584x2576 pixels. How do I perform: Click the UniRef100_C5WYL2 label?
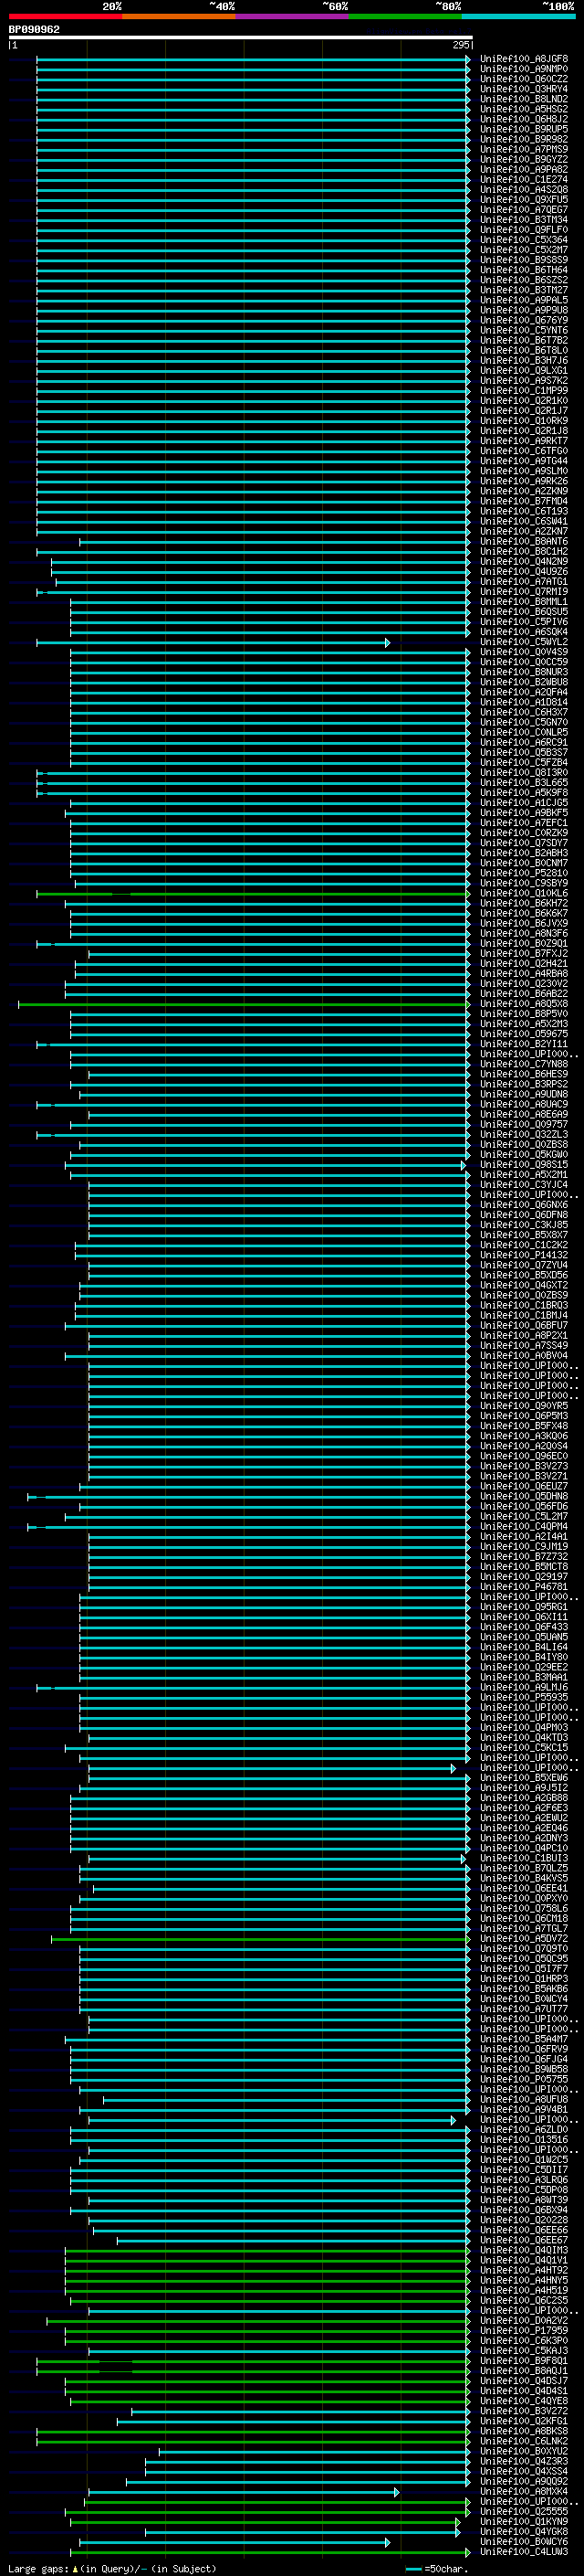pos(523,642)
